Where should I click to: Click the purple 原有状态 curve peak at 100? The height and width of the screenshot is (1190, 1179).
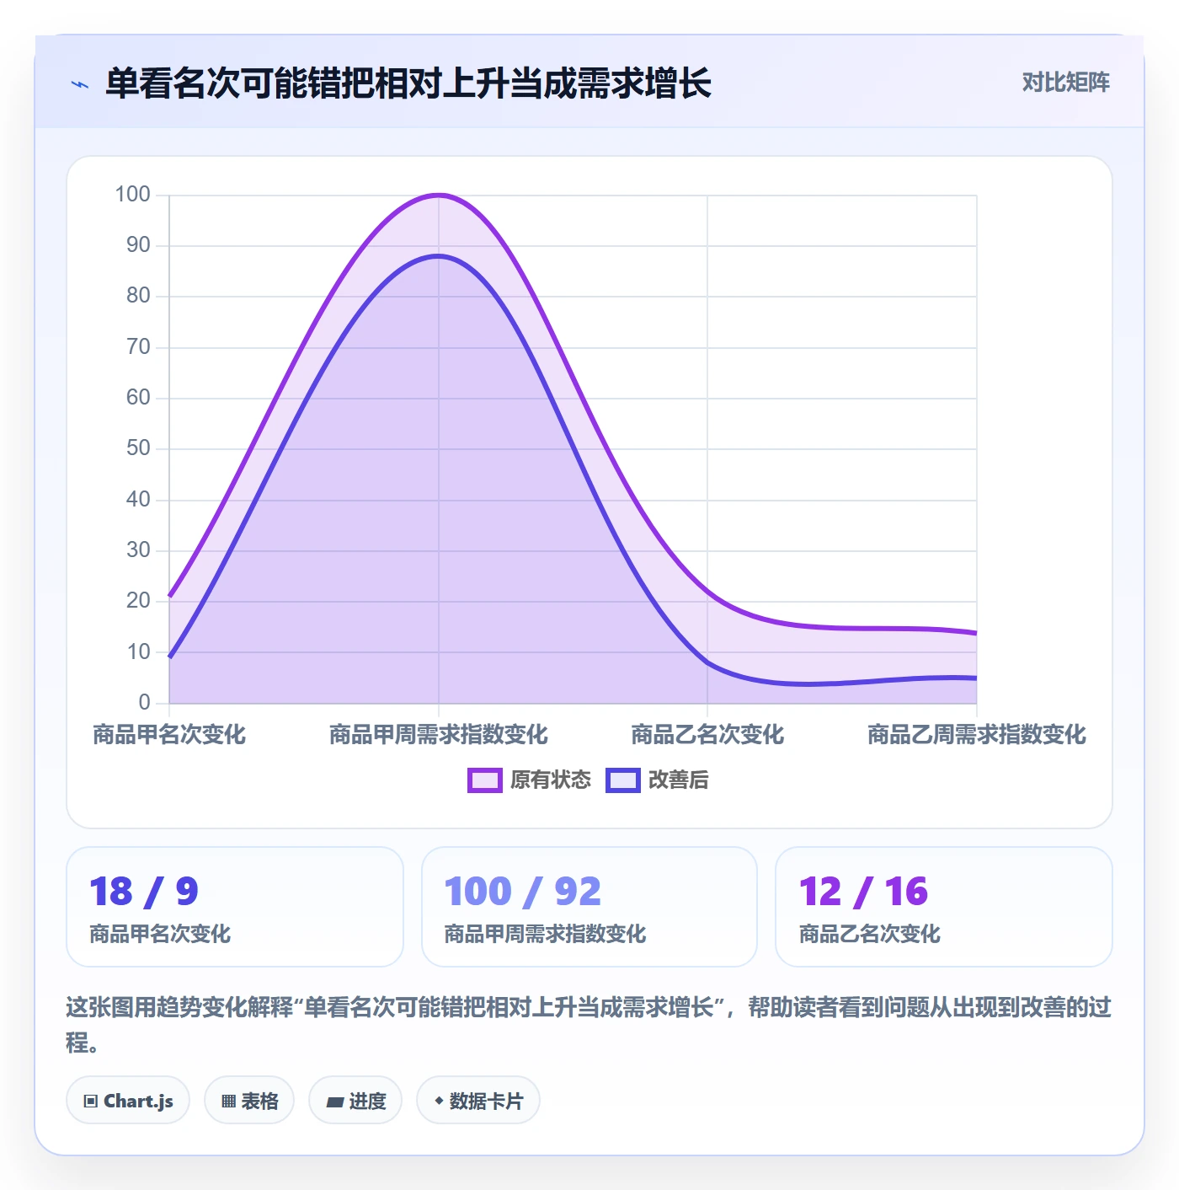point(439,196)
